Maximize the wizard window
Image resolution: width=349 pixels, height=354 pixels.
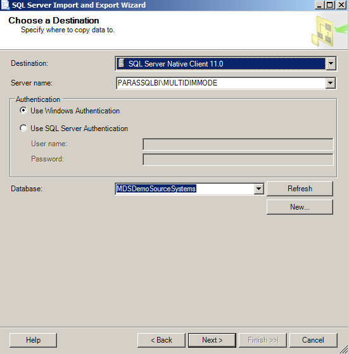click(330, 5)
